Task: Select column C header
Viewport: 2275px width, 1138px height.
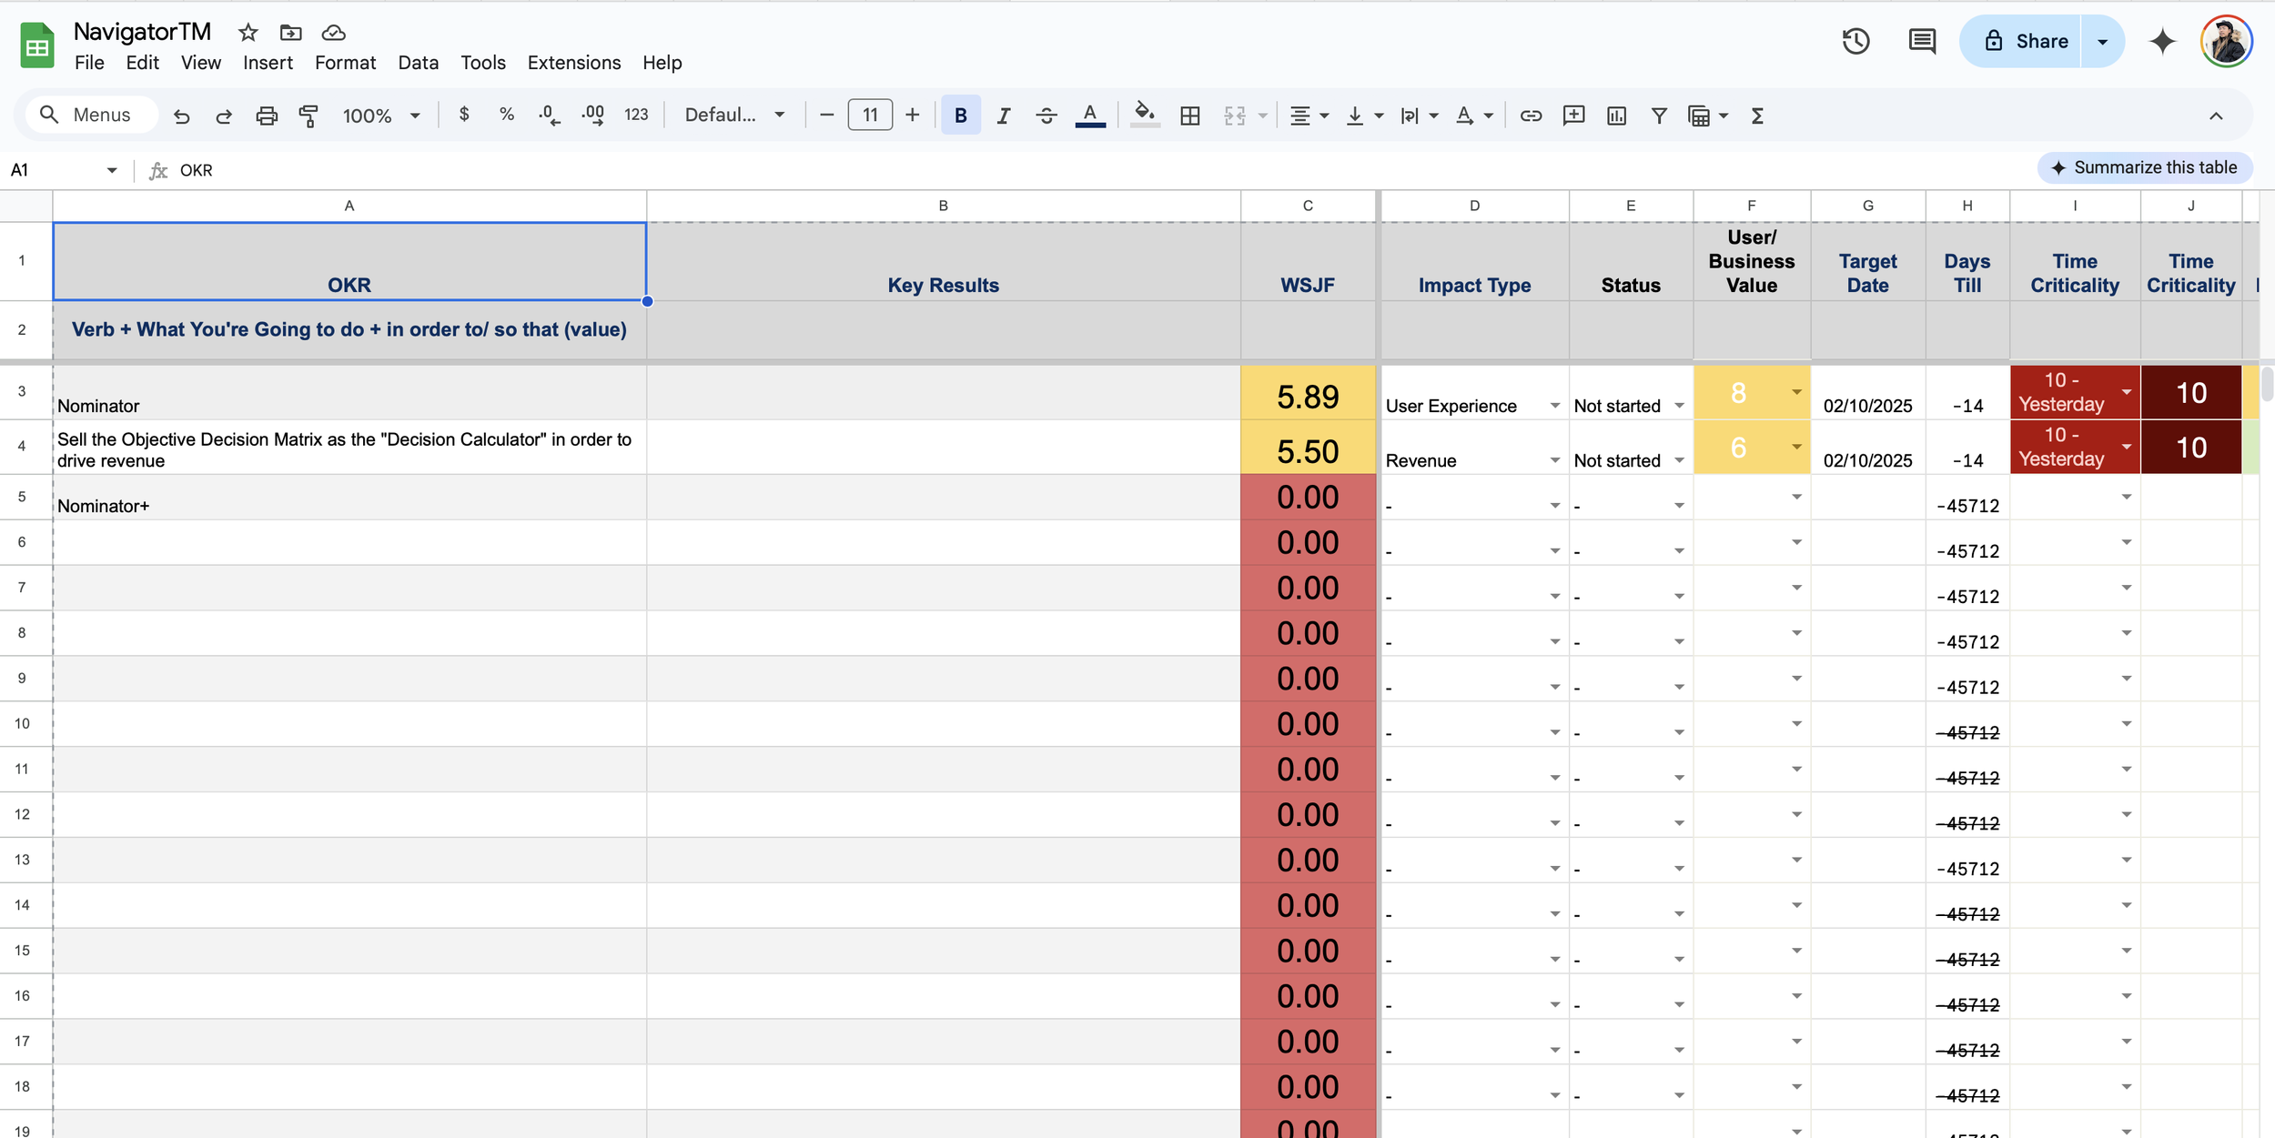Action: (x=1308, y=206)
